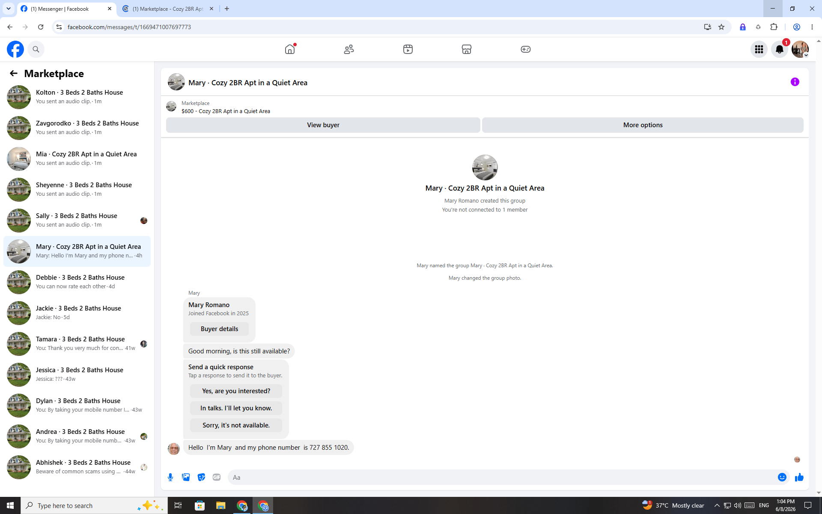Open the Chrome three-dot menu
Image resolution: width=822 pixels, height=514 pixels.
[812, 27]
